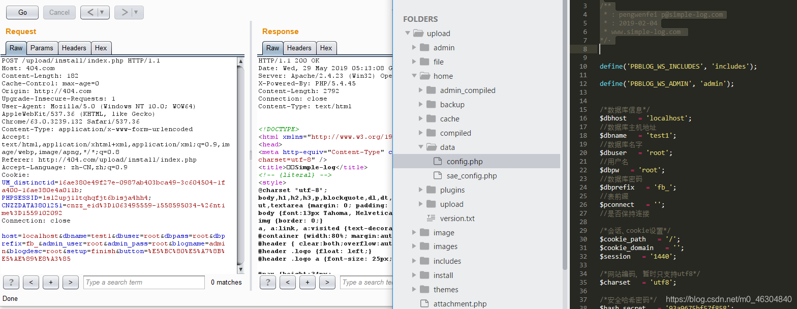Go forward with the history > button

124,12
